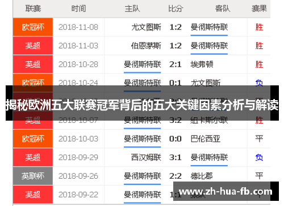284x206 pixels.
Task: Click result 胜 in the 2018-11-03 row
Action: [x=259, y=46]
